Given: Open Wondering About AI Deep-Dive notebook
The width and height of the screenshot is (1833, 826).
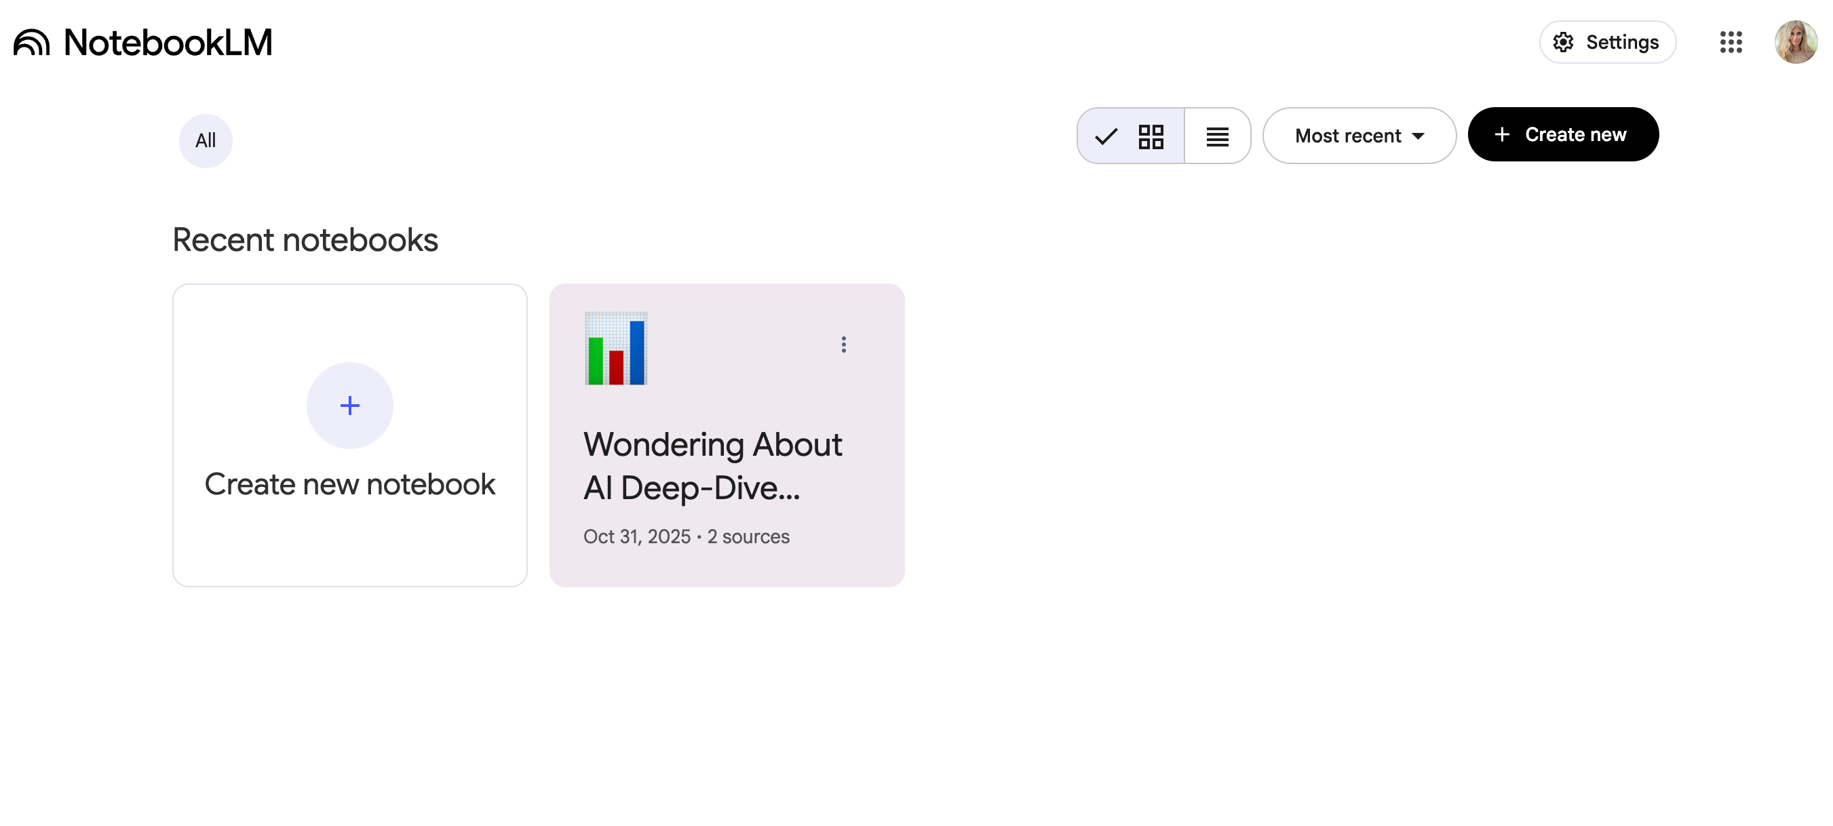Looking at the screenshot, I should (712, 466).
